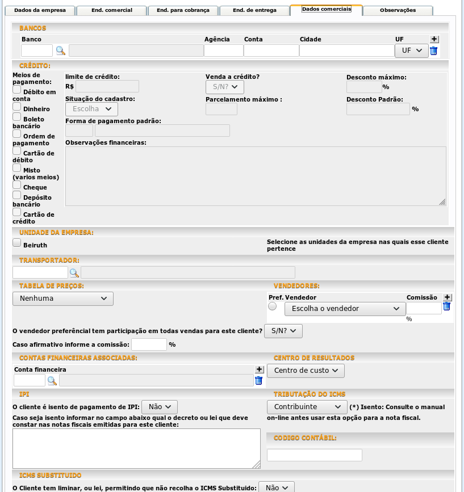Open the Observações tab

(398, 10)
